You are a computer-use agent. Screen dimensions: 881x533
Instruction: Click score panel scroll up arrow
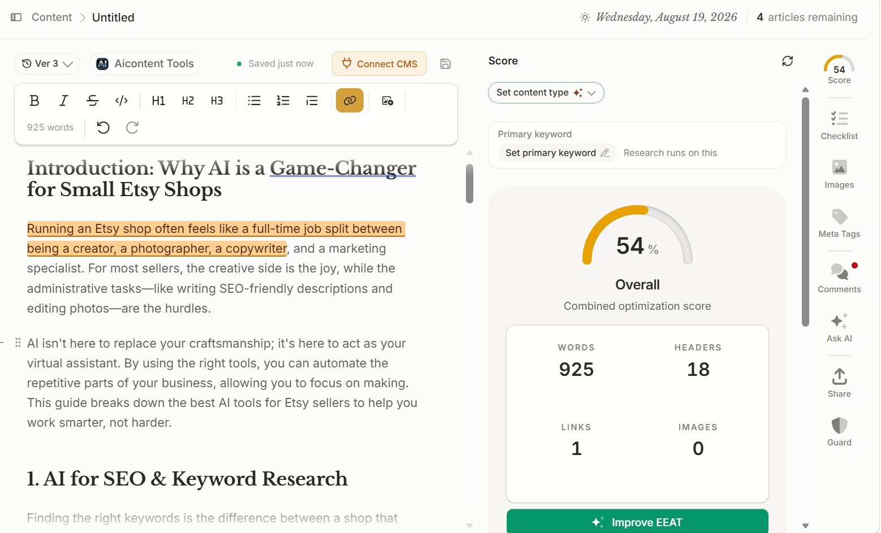click(805, 90)
